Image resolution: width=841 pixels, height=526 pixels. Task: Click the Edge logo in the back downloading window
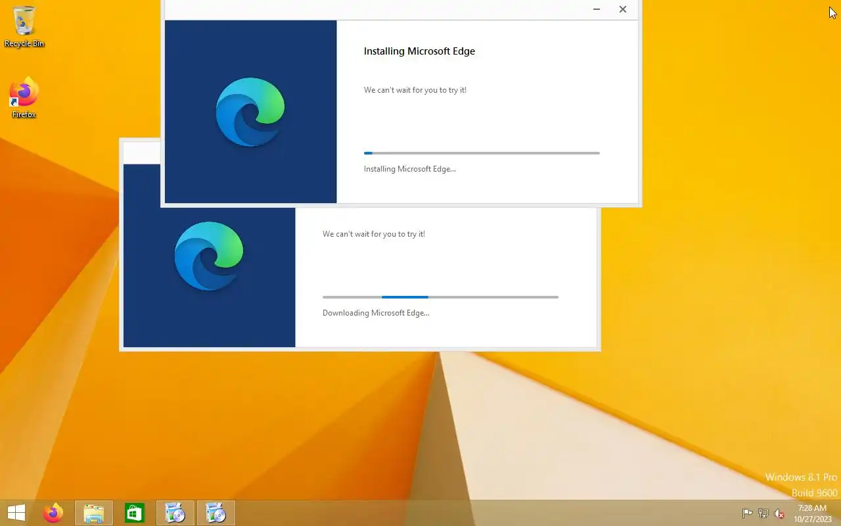tap(209, 256)
